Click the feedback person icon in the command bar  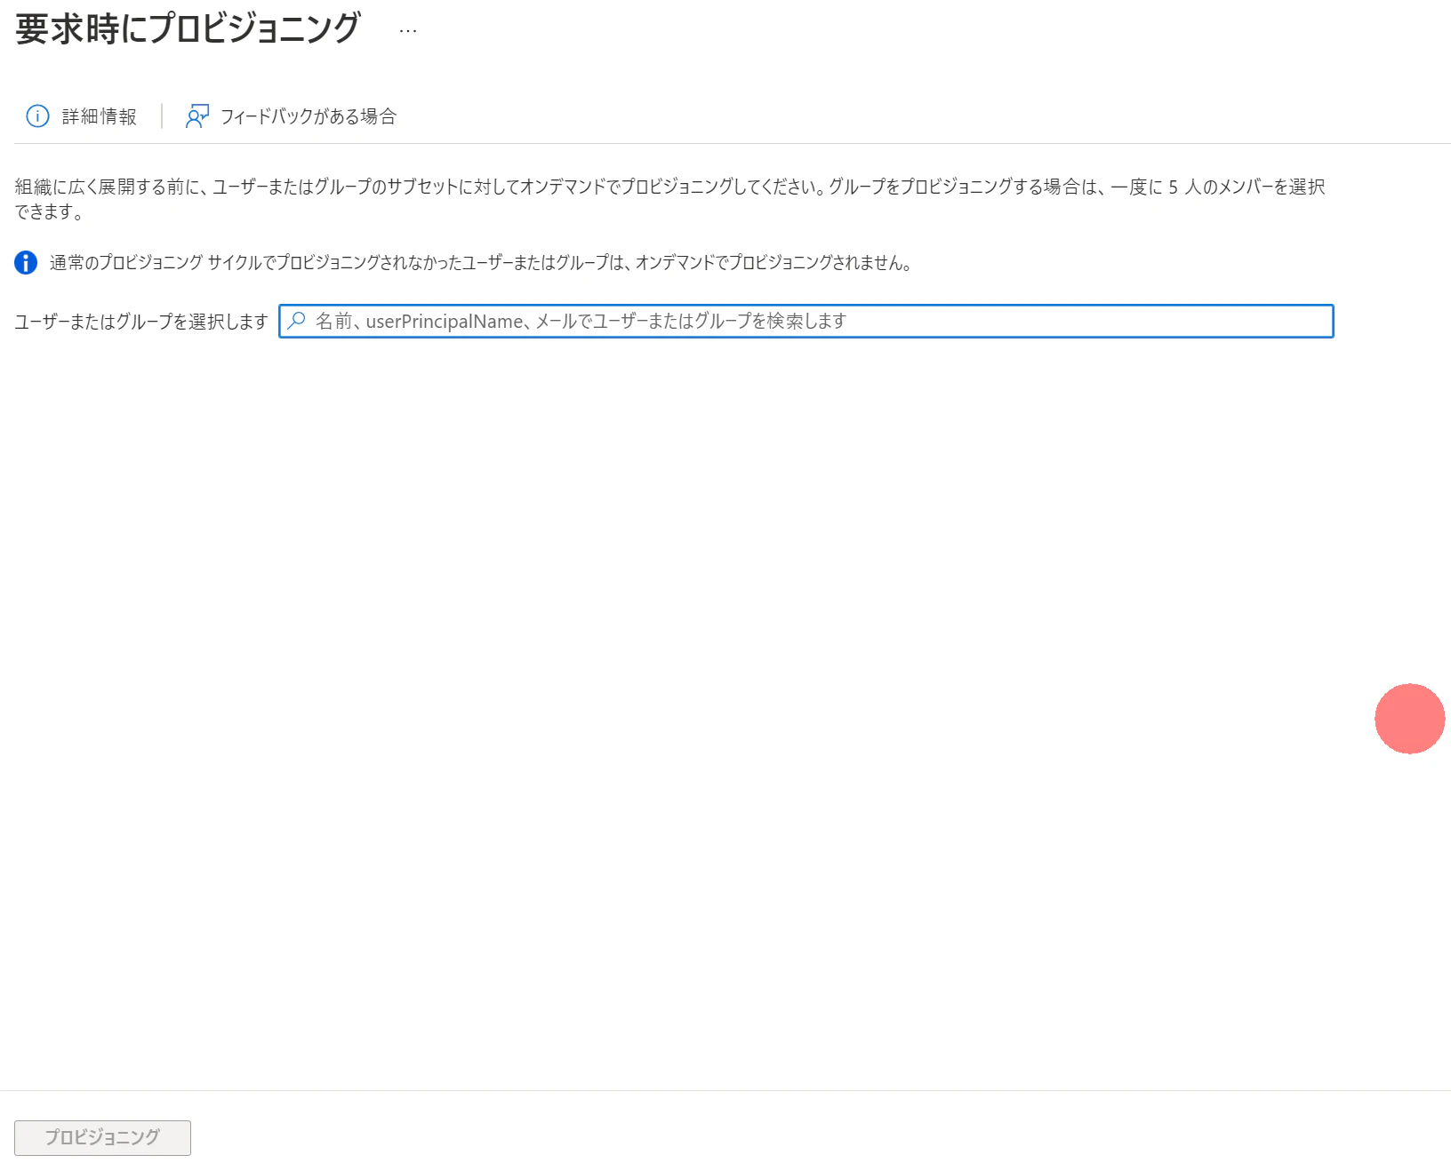(196, 116)
